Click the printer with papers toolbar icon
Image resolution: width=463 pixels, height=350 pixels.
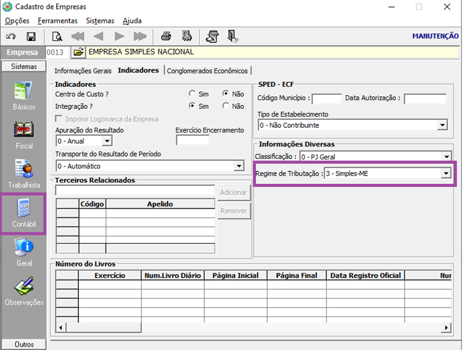click(x=212, y=36)
